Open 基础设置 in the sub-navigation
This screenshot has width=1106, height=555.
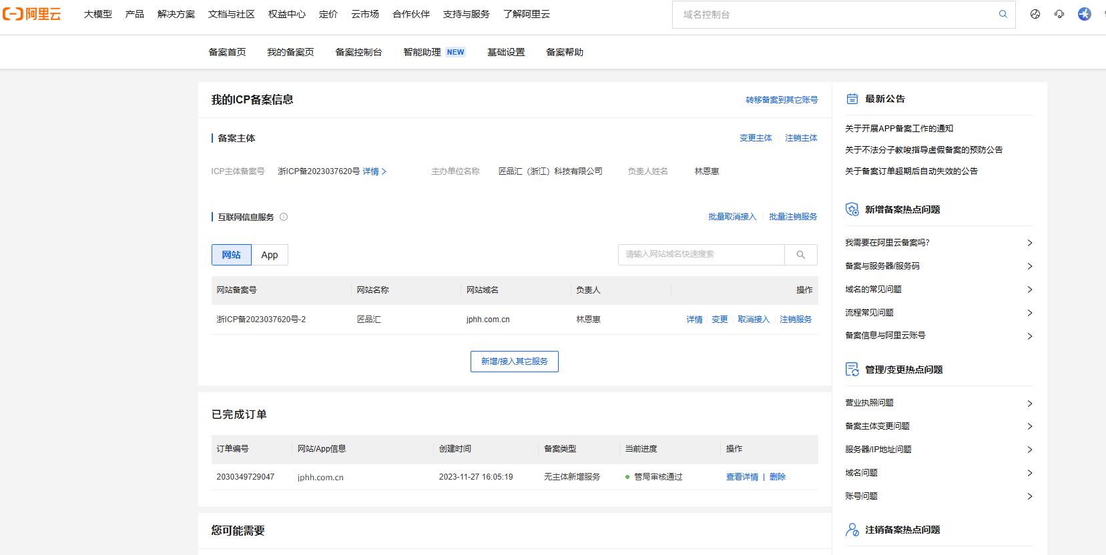(506, 52)
